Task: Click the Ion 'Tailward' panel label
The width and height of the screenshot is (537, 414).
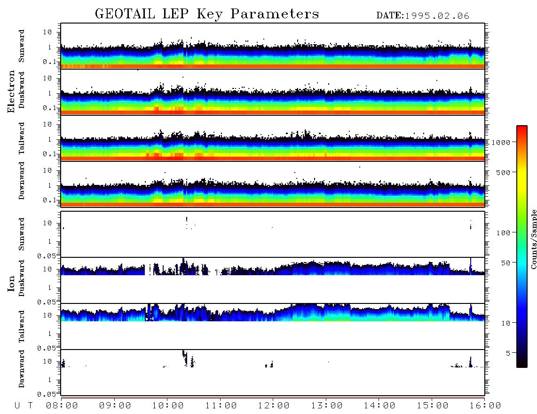Action: pos(22,326)
